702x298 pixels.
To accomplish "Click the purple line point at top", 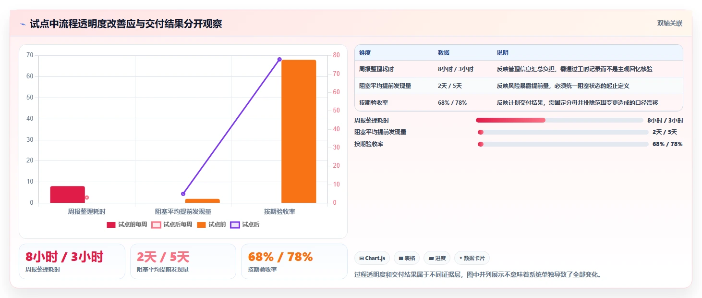I will (279, 59).
